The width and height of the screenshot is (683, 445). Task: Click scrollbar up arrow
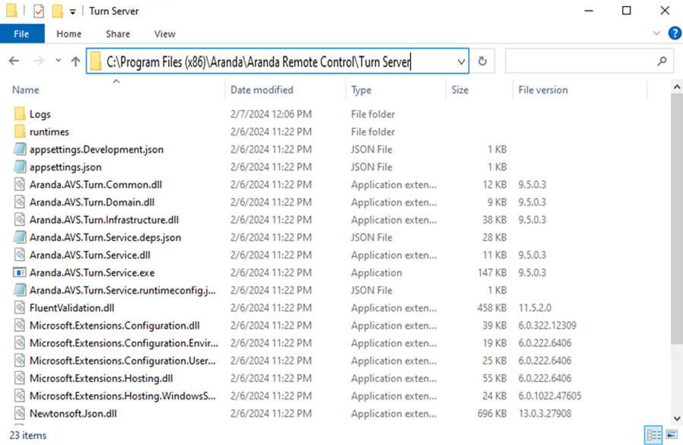click(x=677, y=87)
